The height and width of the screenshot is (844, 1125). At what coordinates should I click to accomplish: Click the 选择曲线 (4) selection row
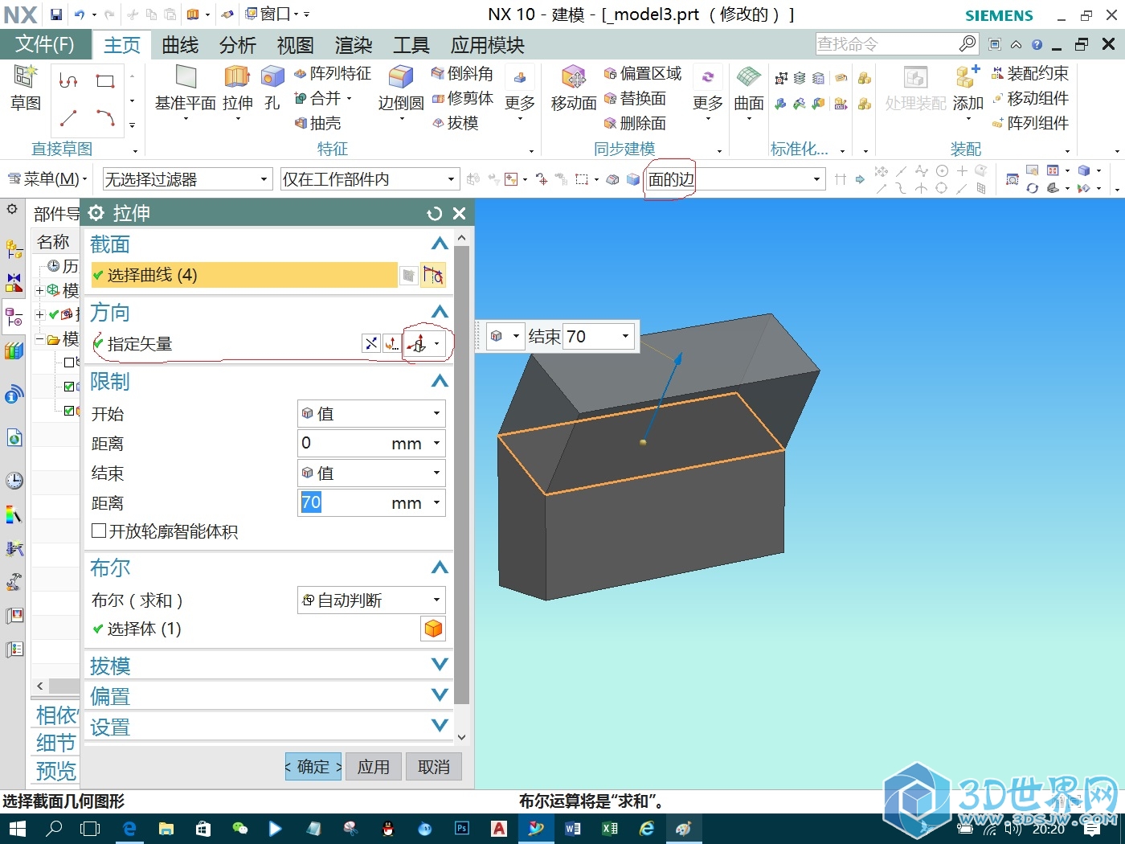point(244,275)
